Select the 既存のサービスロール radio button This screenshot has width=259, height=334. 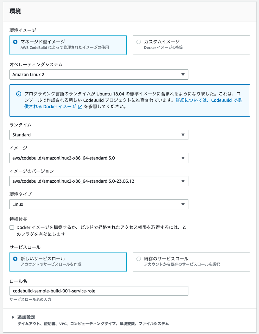pyautogui.click(x=138, y=259)
